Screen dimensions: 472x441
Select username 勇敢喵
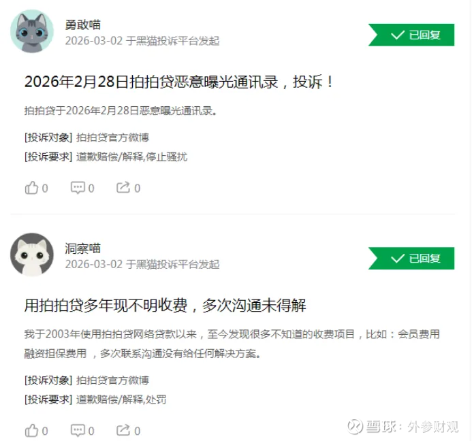coord(83,24)
